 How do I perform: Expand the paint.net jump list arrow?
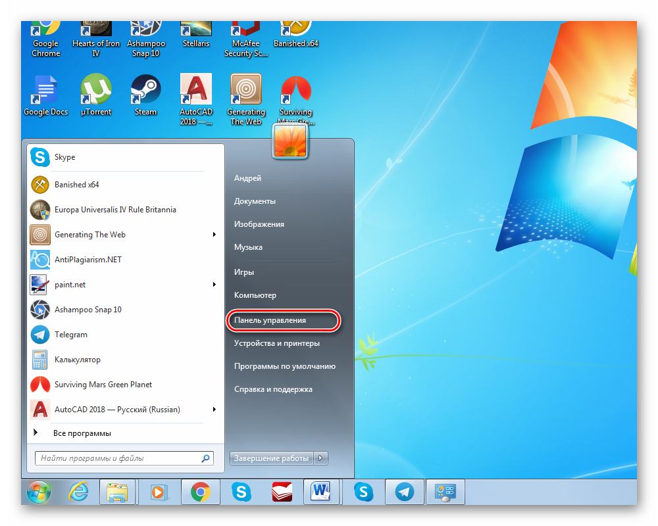point(215,285)
